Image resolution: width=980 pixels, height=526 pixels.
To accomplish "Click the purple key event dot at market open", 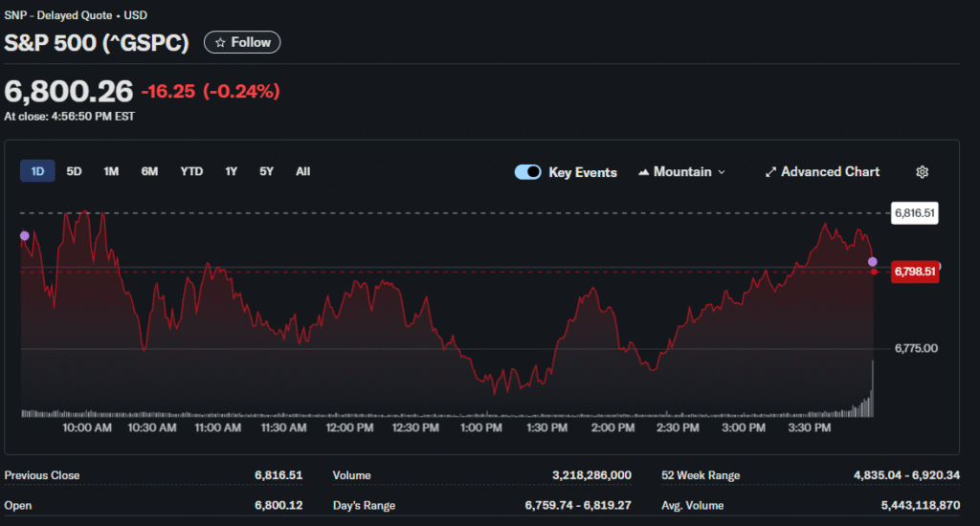I will coord(24,235).
